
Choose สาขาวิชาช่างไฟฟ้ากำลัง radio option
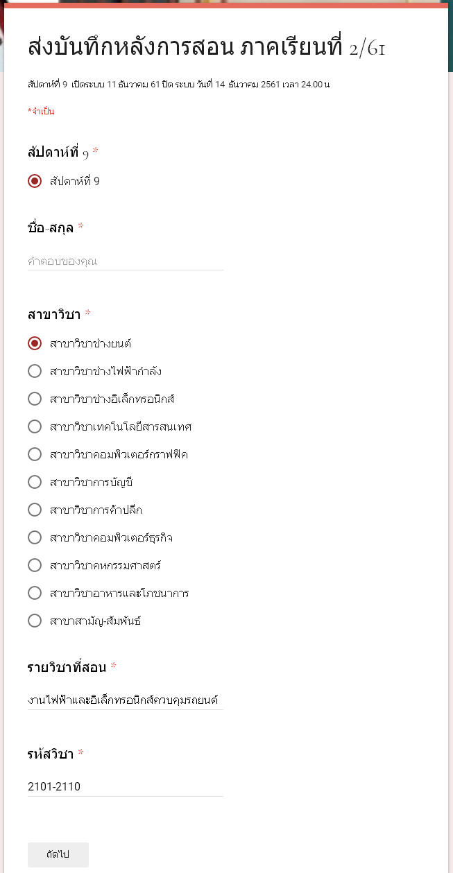coord(35,371)
